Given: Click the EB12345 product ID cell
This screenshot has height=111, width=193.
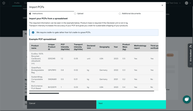Looking at the screenshot, I should point(52,59).
